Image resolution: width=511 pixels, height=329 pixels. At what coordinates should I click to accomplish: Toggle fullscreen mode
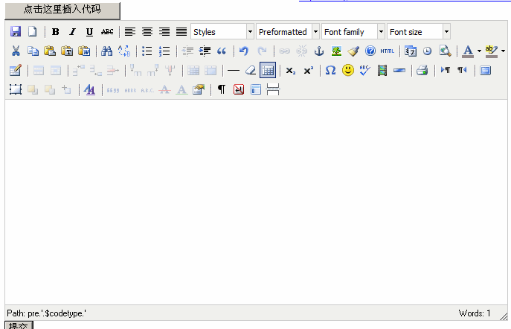pos(485,70)
